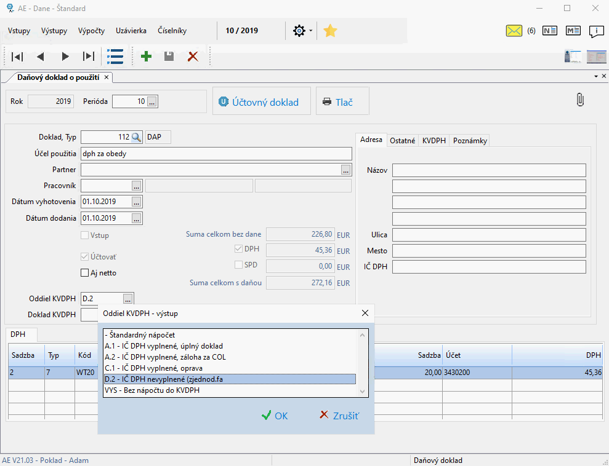Click the Účel použitia text field
Screen dimensions: 609x466
[216, 154]
